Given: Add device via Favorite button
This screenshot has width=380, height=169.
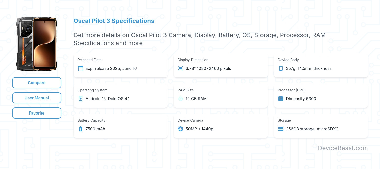Looking at the screenshot, I should tap(37, 113).
